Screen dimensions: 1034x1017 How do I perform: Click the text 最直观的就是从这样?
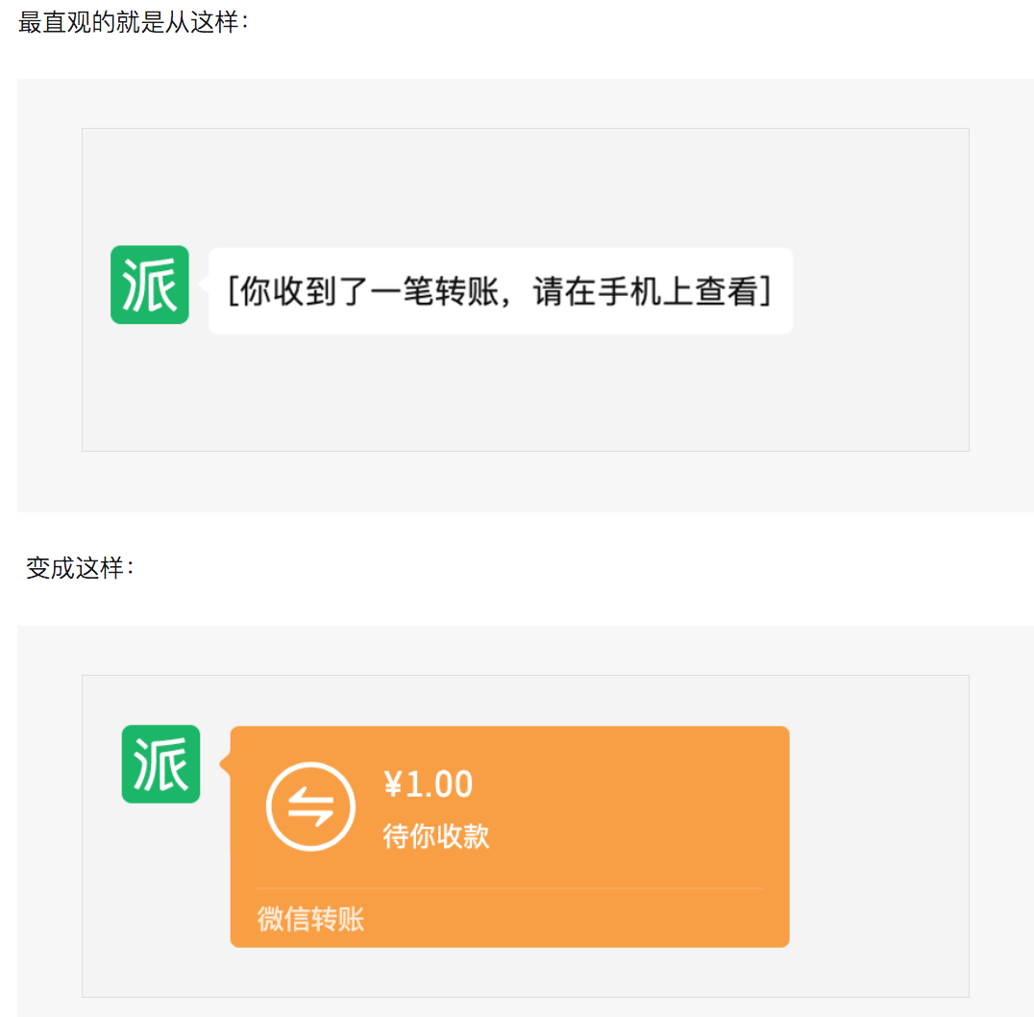click(133, 23)
